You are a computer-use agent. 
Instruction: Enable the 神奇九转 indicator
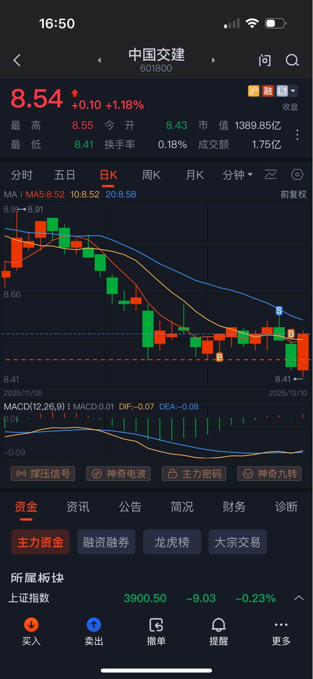coord(269,474)
